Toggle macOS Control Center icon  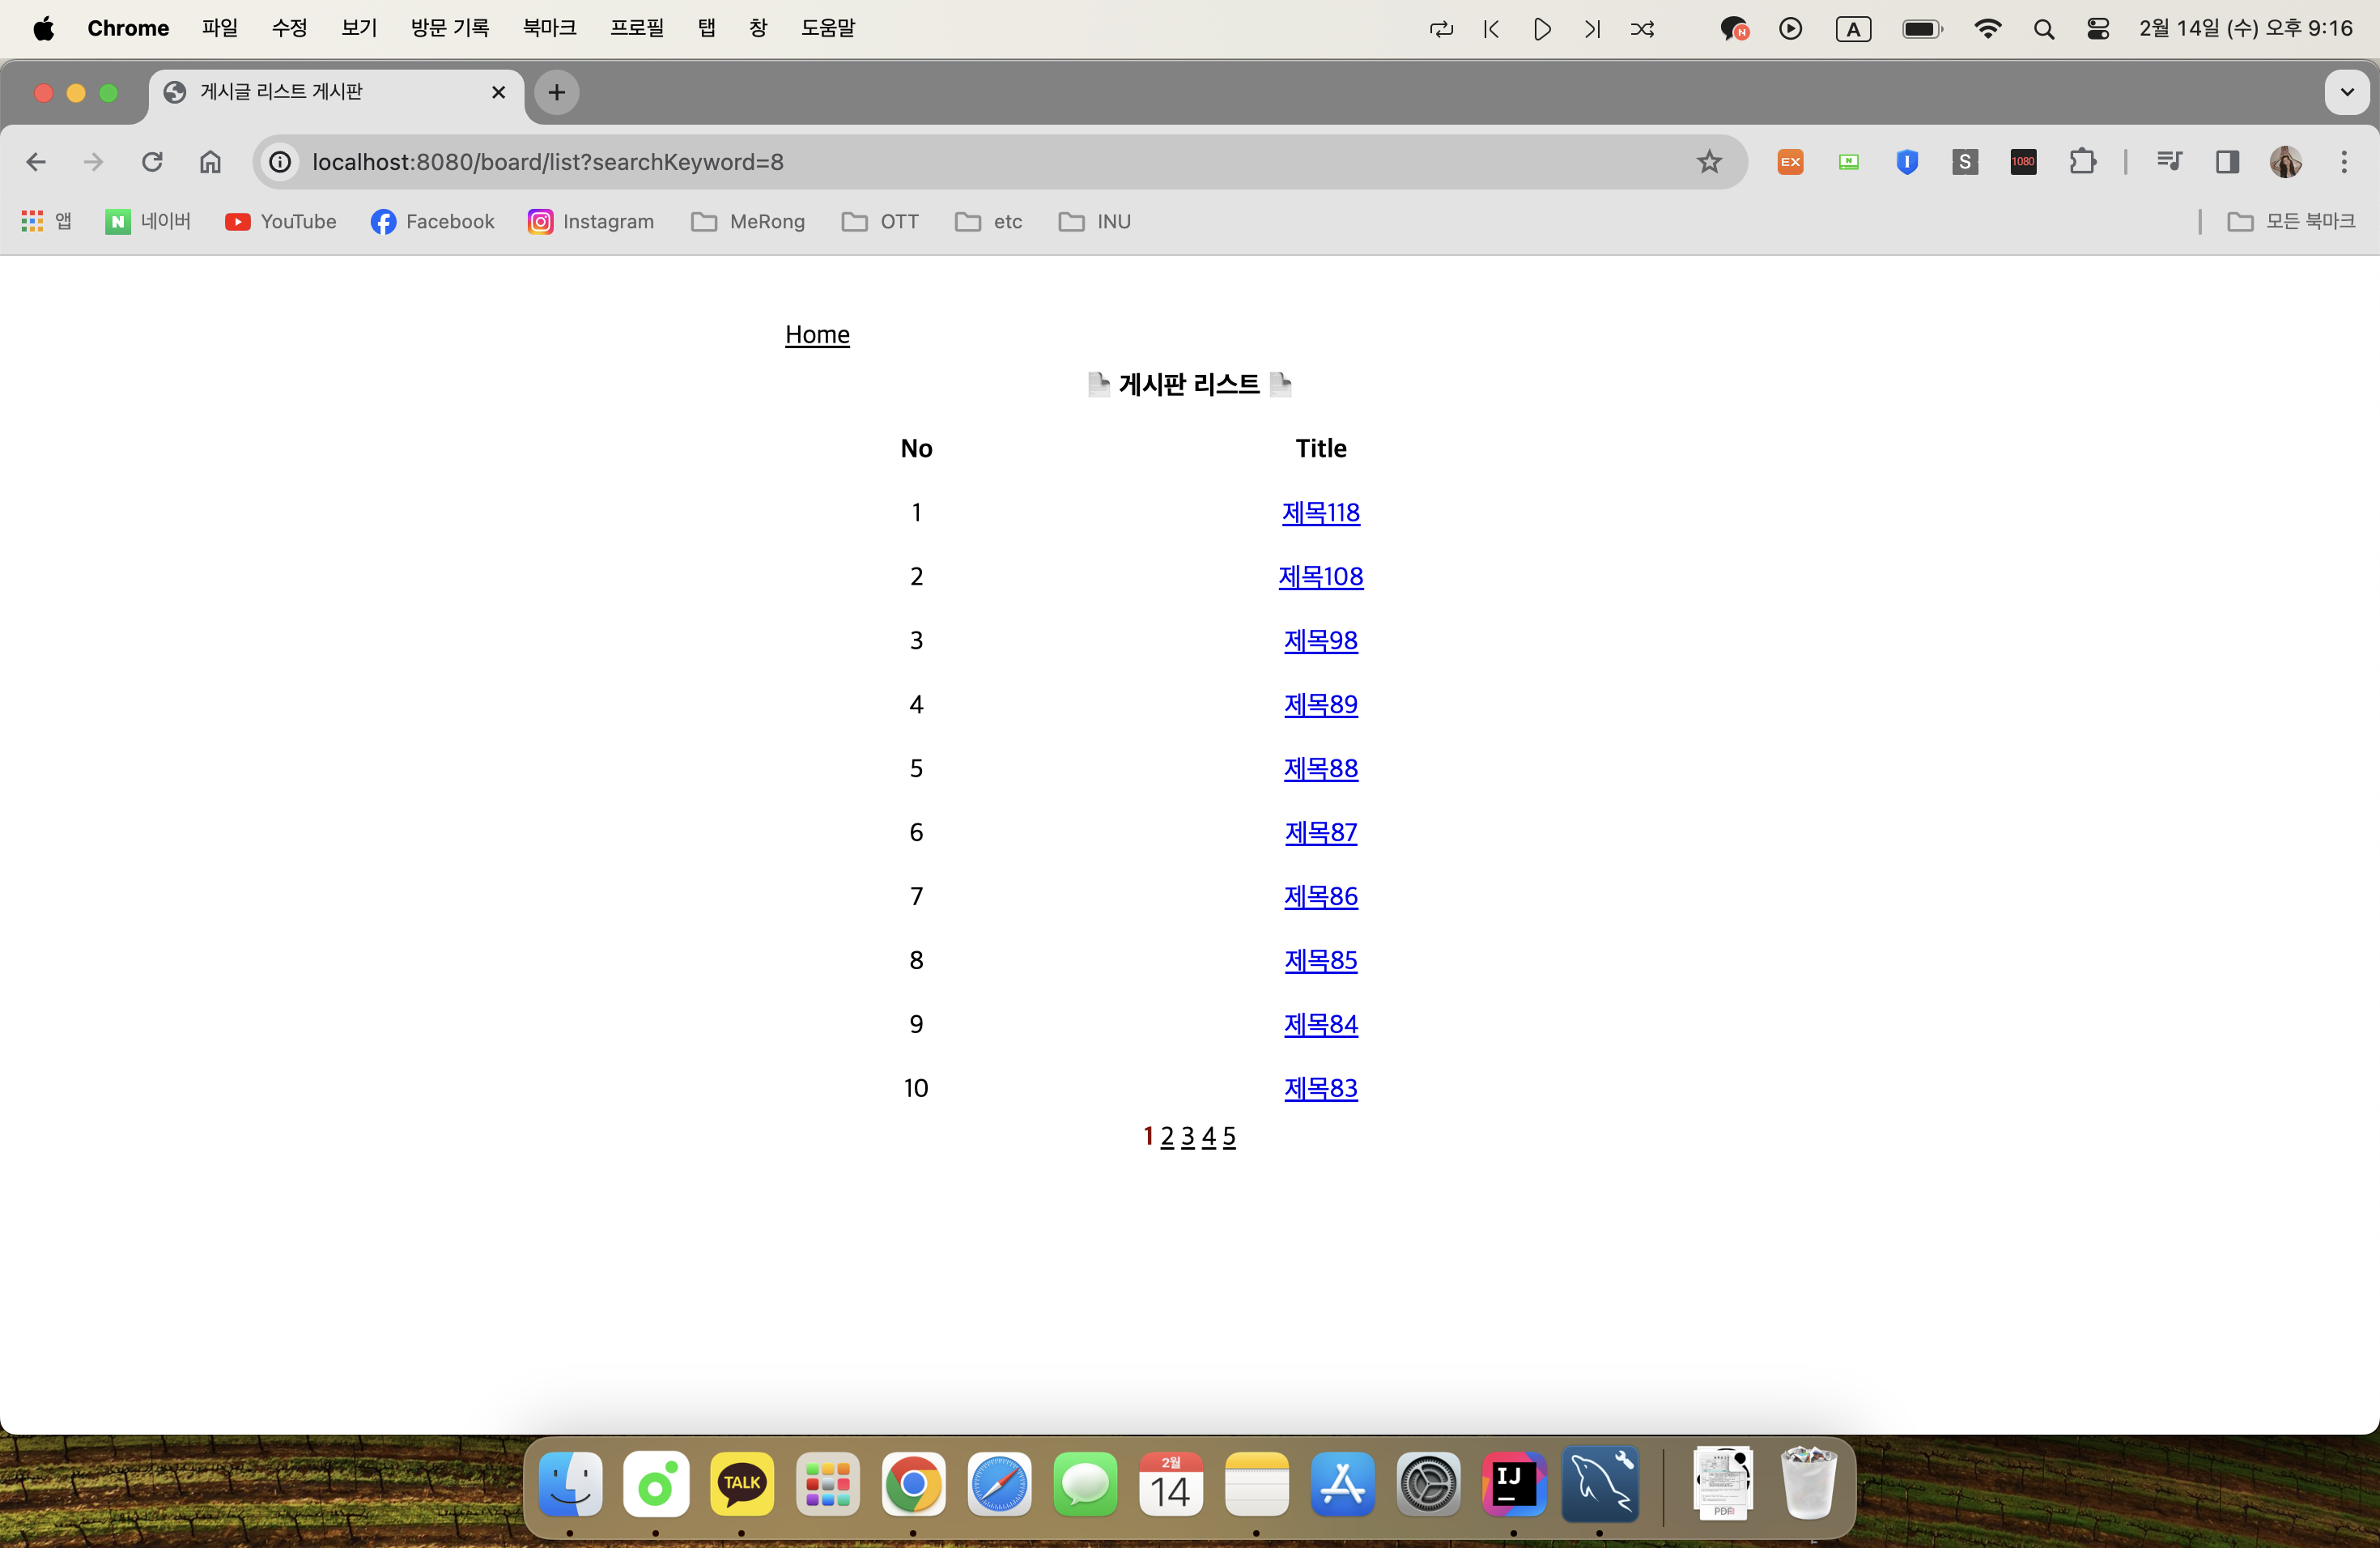pos(2098,29)
